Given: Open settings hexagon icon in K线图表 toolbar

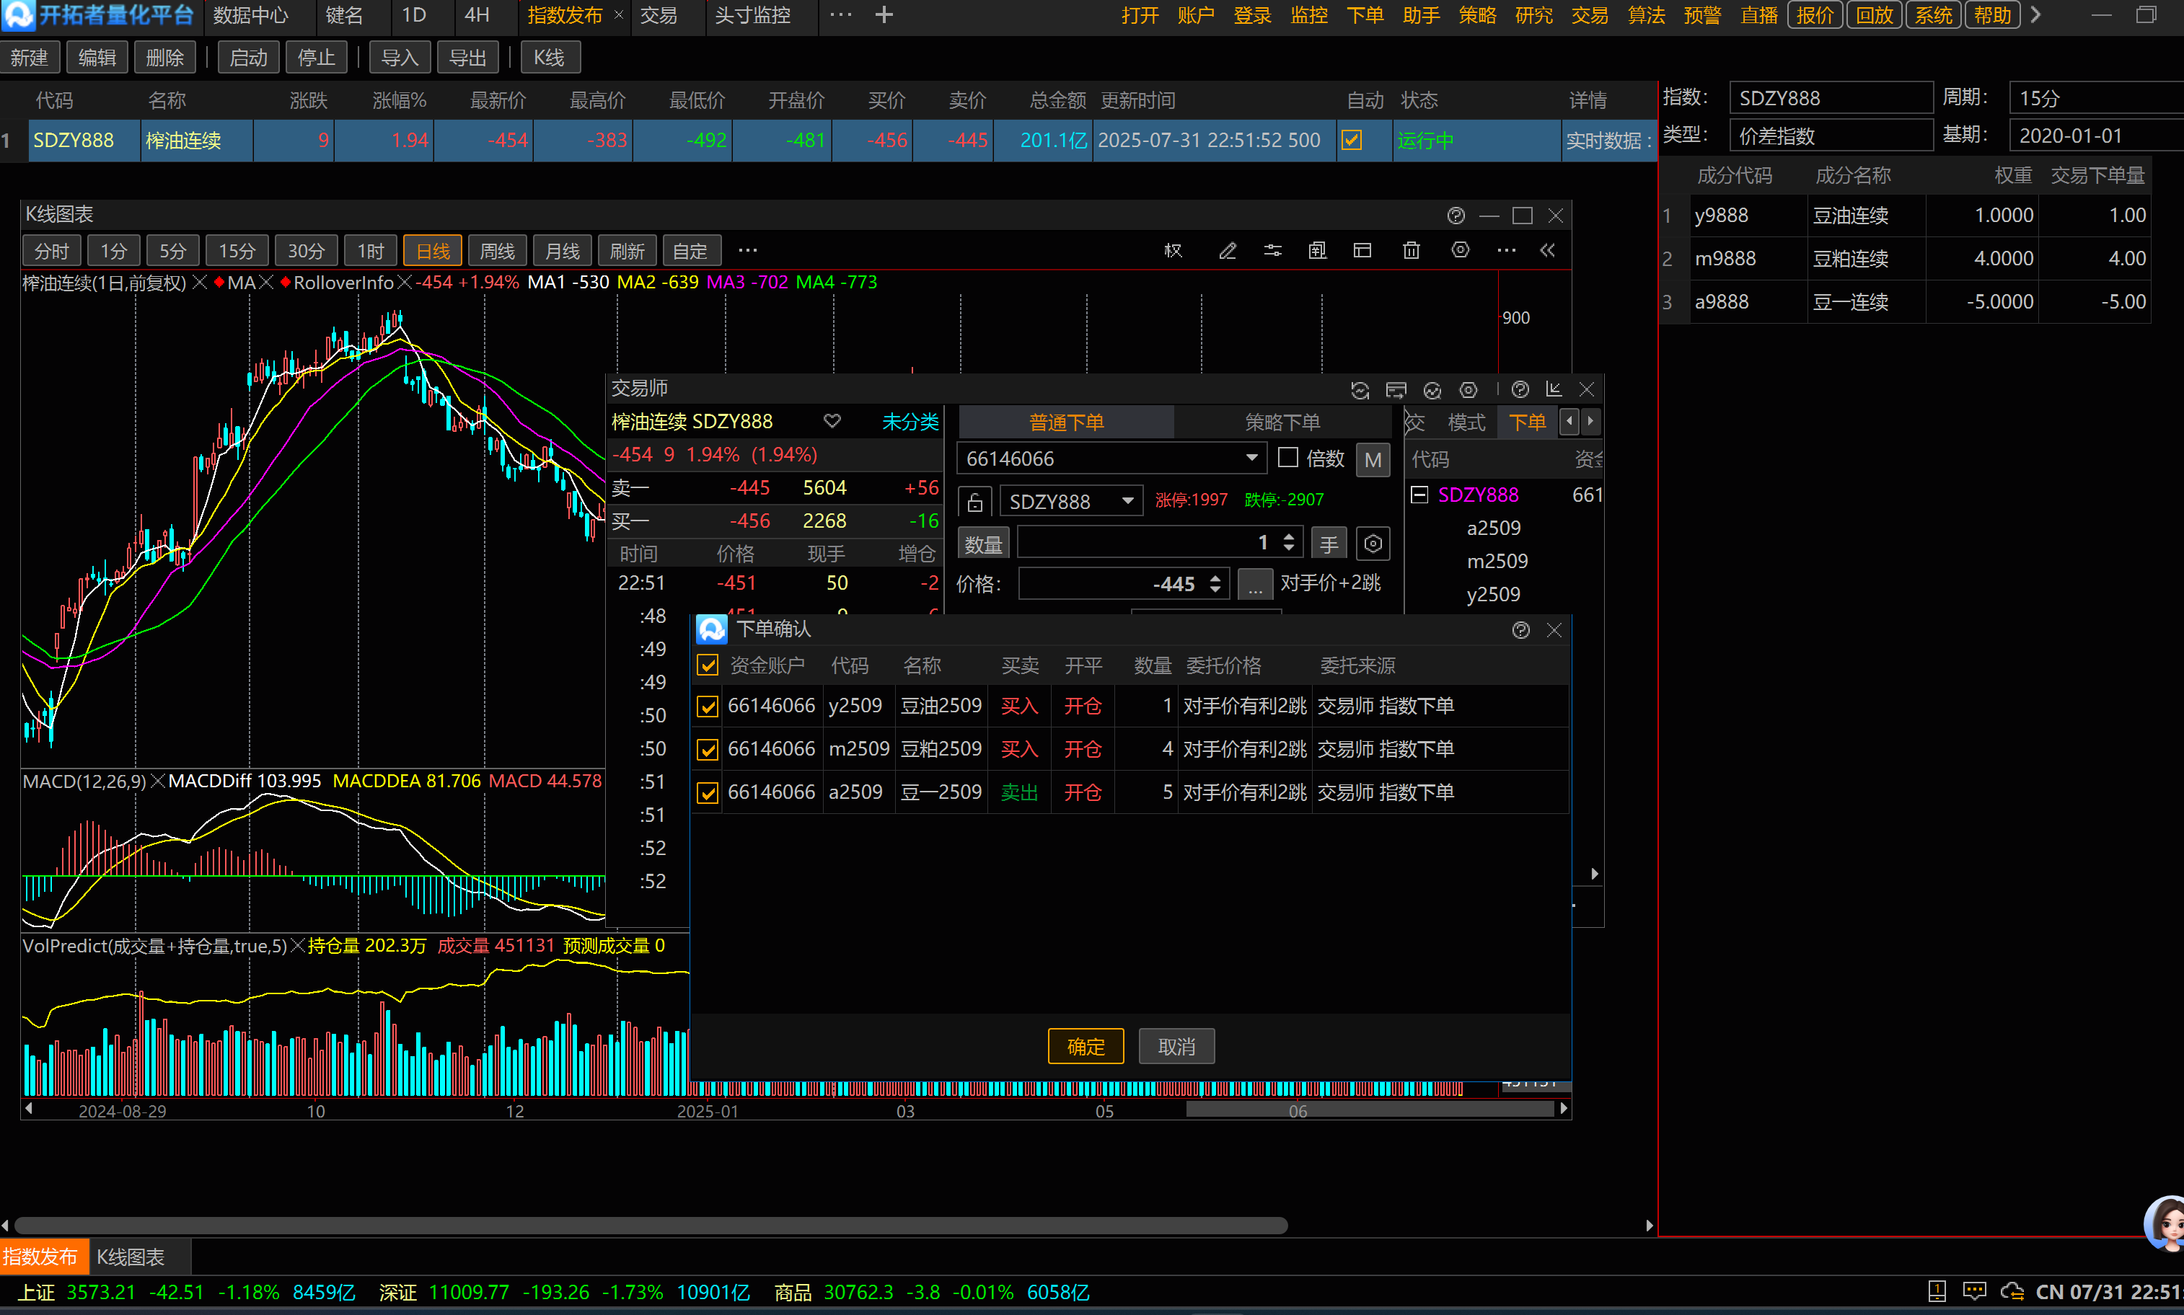Looking at the screenshot, I should [1460, 251].
